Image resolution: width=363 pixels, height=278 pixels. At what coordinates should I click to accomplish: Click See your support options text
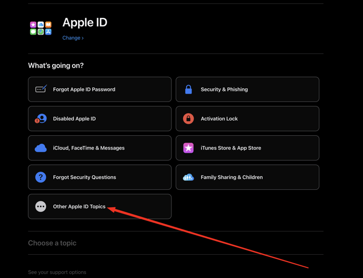[x=57, y=272]
